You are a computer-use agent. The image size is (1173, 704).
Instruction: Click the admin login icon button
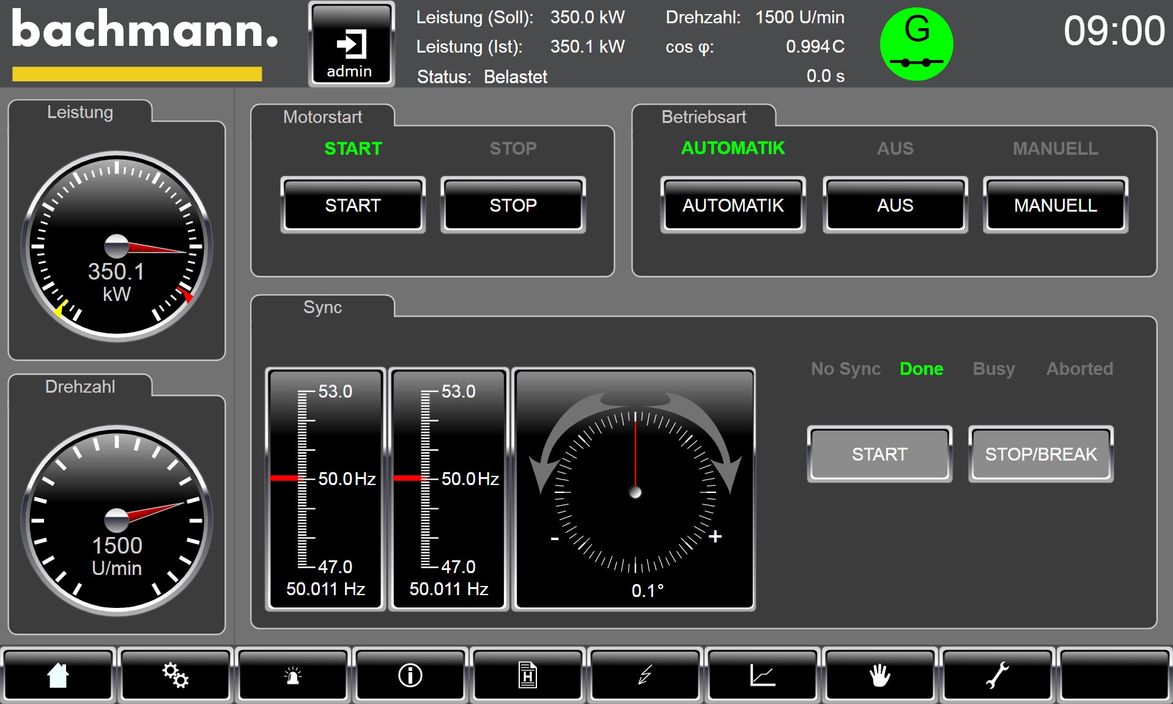(x=351, y=44)
